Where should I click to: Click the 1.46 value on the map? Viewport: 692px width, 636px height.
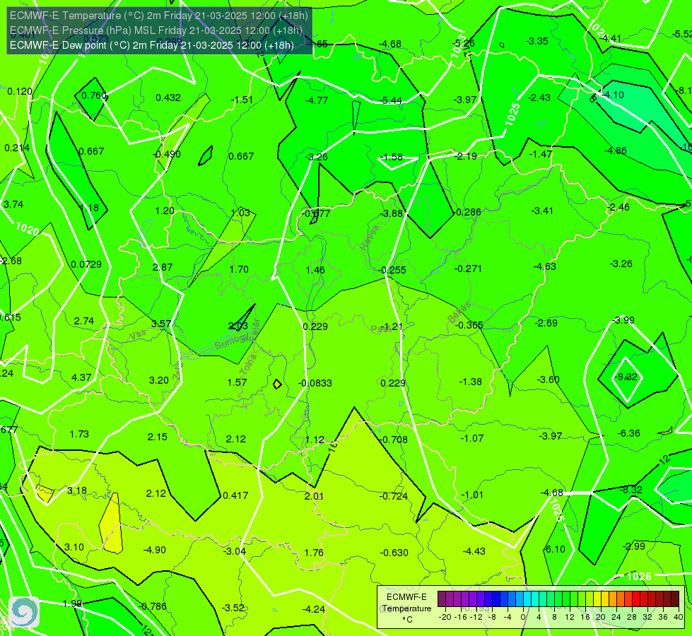point(315,270)
